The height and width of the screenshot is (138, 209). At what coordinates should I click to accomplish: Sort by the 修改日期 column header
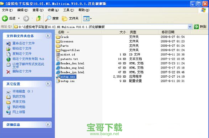click(x=175, y=32)
